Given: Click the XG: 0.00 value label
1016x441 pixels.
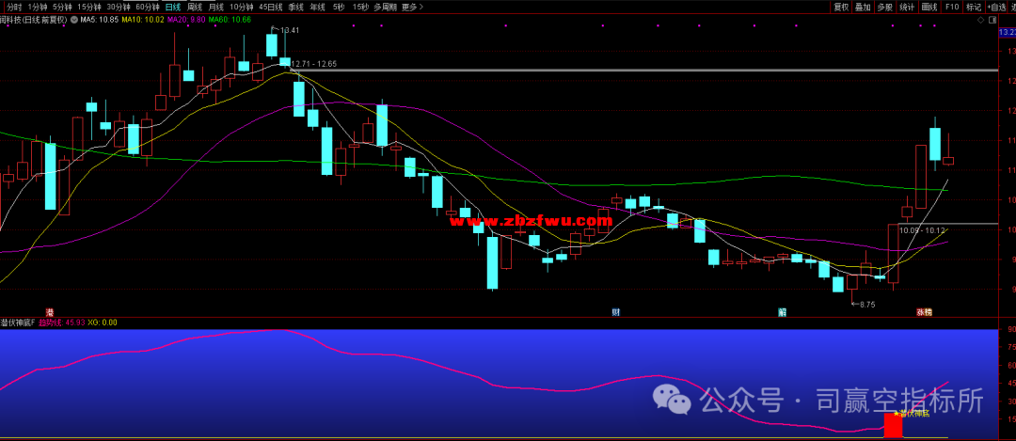Looking at the screenshot, I should pyautogui.click(x=102, y=322).
